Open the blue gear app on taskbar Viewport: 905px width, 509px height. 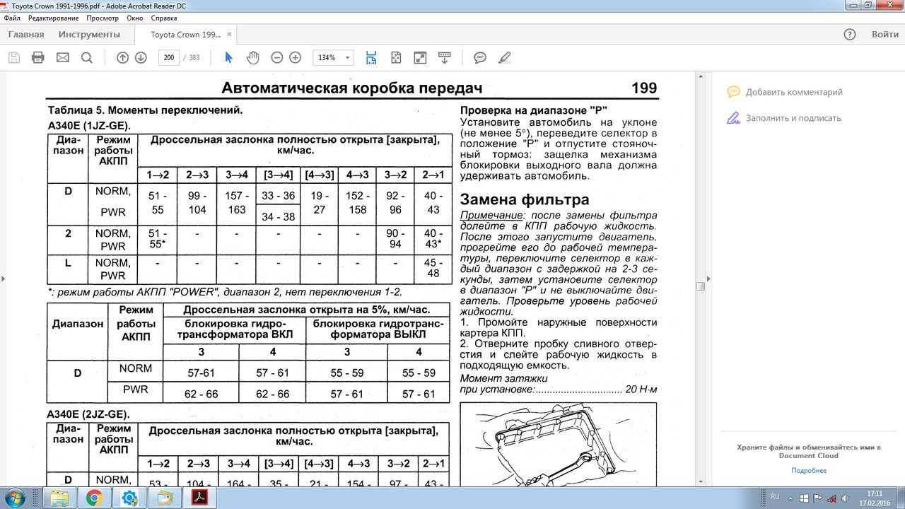pyautogui.click(x=129, y=498)
